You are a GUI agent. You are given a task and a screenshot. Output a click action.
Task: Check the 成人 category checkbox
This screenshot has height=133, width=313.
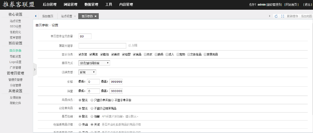coord(167,54)
